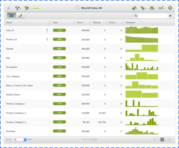
Task: Open the dataset actions icon menu
Action: click(x=27, y=8)
